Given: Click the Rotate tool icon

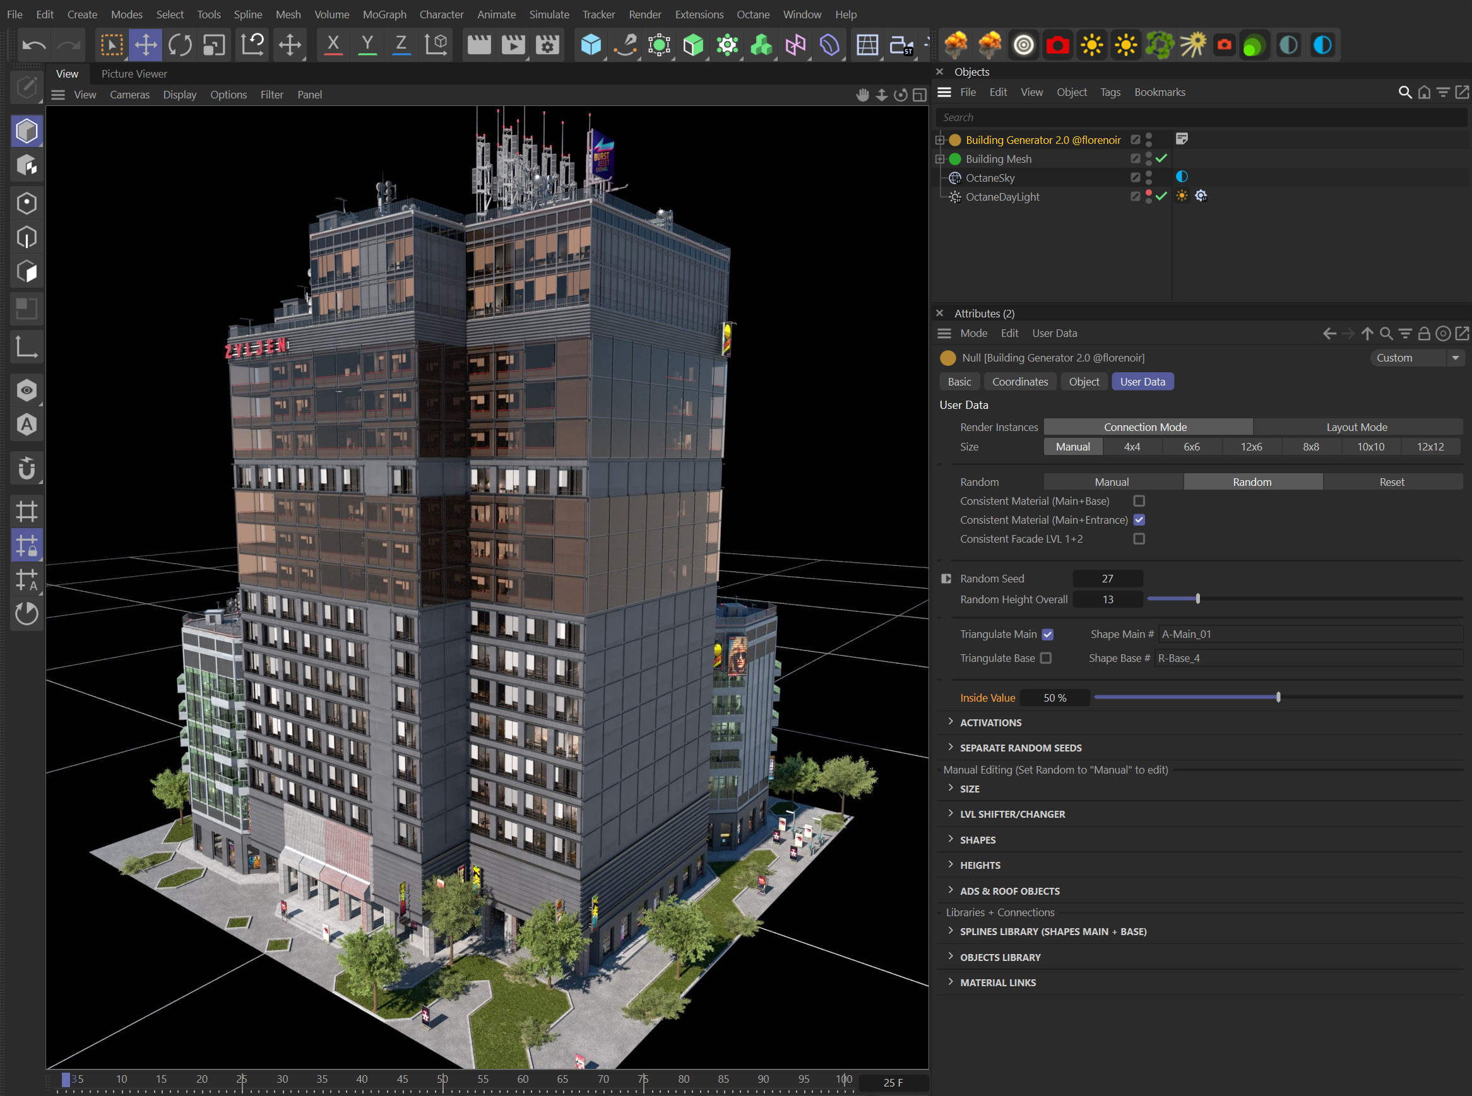Looking at the screenshot, I should pos(179,44).
